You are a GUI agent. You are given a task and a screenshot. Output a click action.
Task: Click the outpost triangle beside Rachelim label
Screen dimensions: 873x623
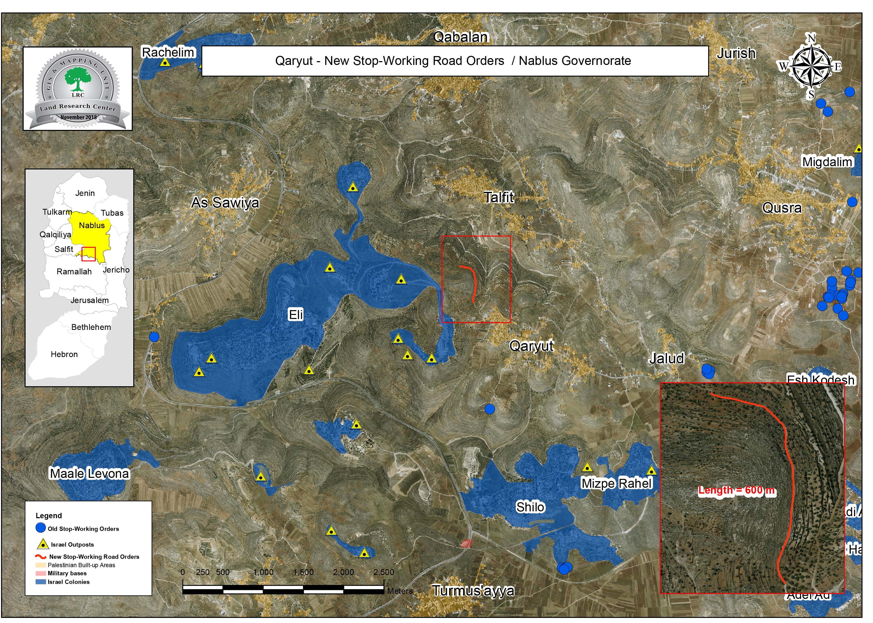click(x=165, y=62)
